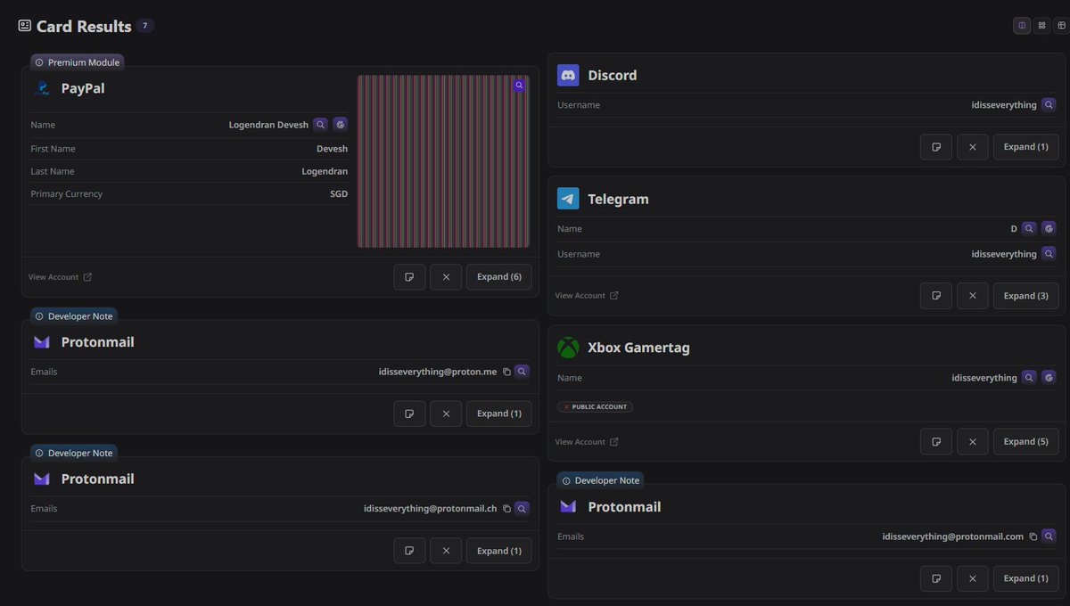Search the idisseverything@proton.me email
1070x606 pixels.
522,372
